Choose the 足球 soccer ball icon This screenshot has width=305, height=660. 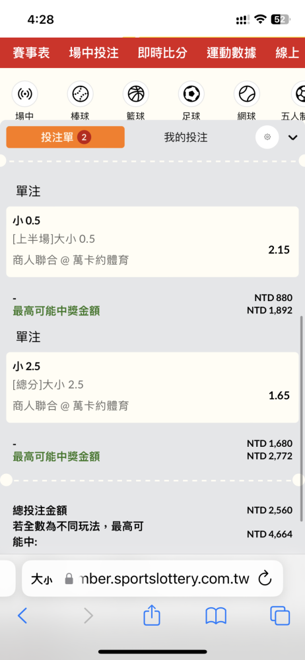(x=191, y=94)
